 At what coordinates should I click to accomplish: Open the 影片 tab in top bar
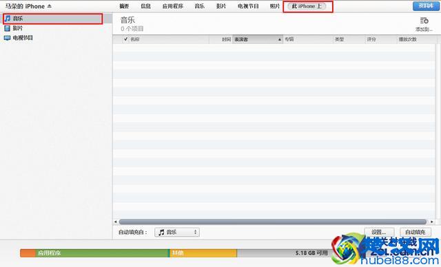point(221,6)
